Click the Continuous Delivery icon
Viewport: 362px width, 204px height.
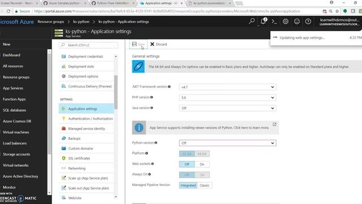tap(63, 86)
